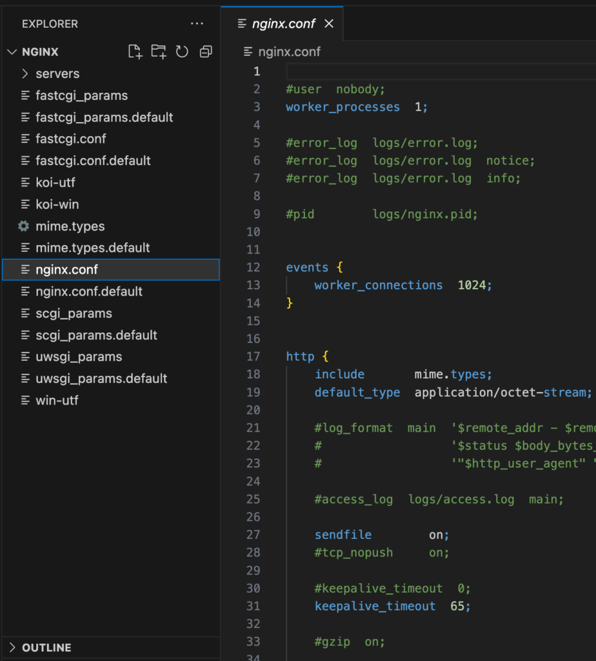Select the uwsgi_params file
Viewport: 596px width, 661px height.
tap(79, 356)
